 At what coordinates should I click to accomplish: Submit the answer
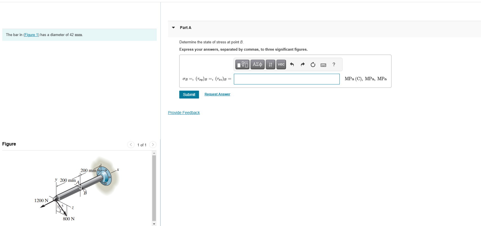click(x=189, y=95)
